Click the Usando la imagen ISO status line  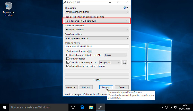(85, 95)
